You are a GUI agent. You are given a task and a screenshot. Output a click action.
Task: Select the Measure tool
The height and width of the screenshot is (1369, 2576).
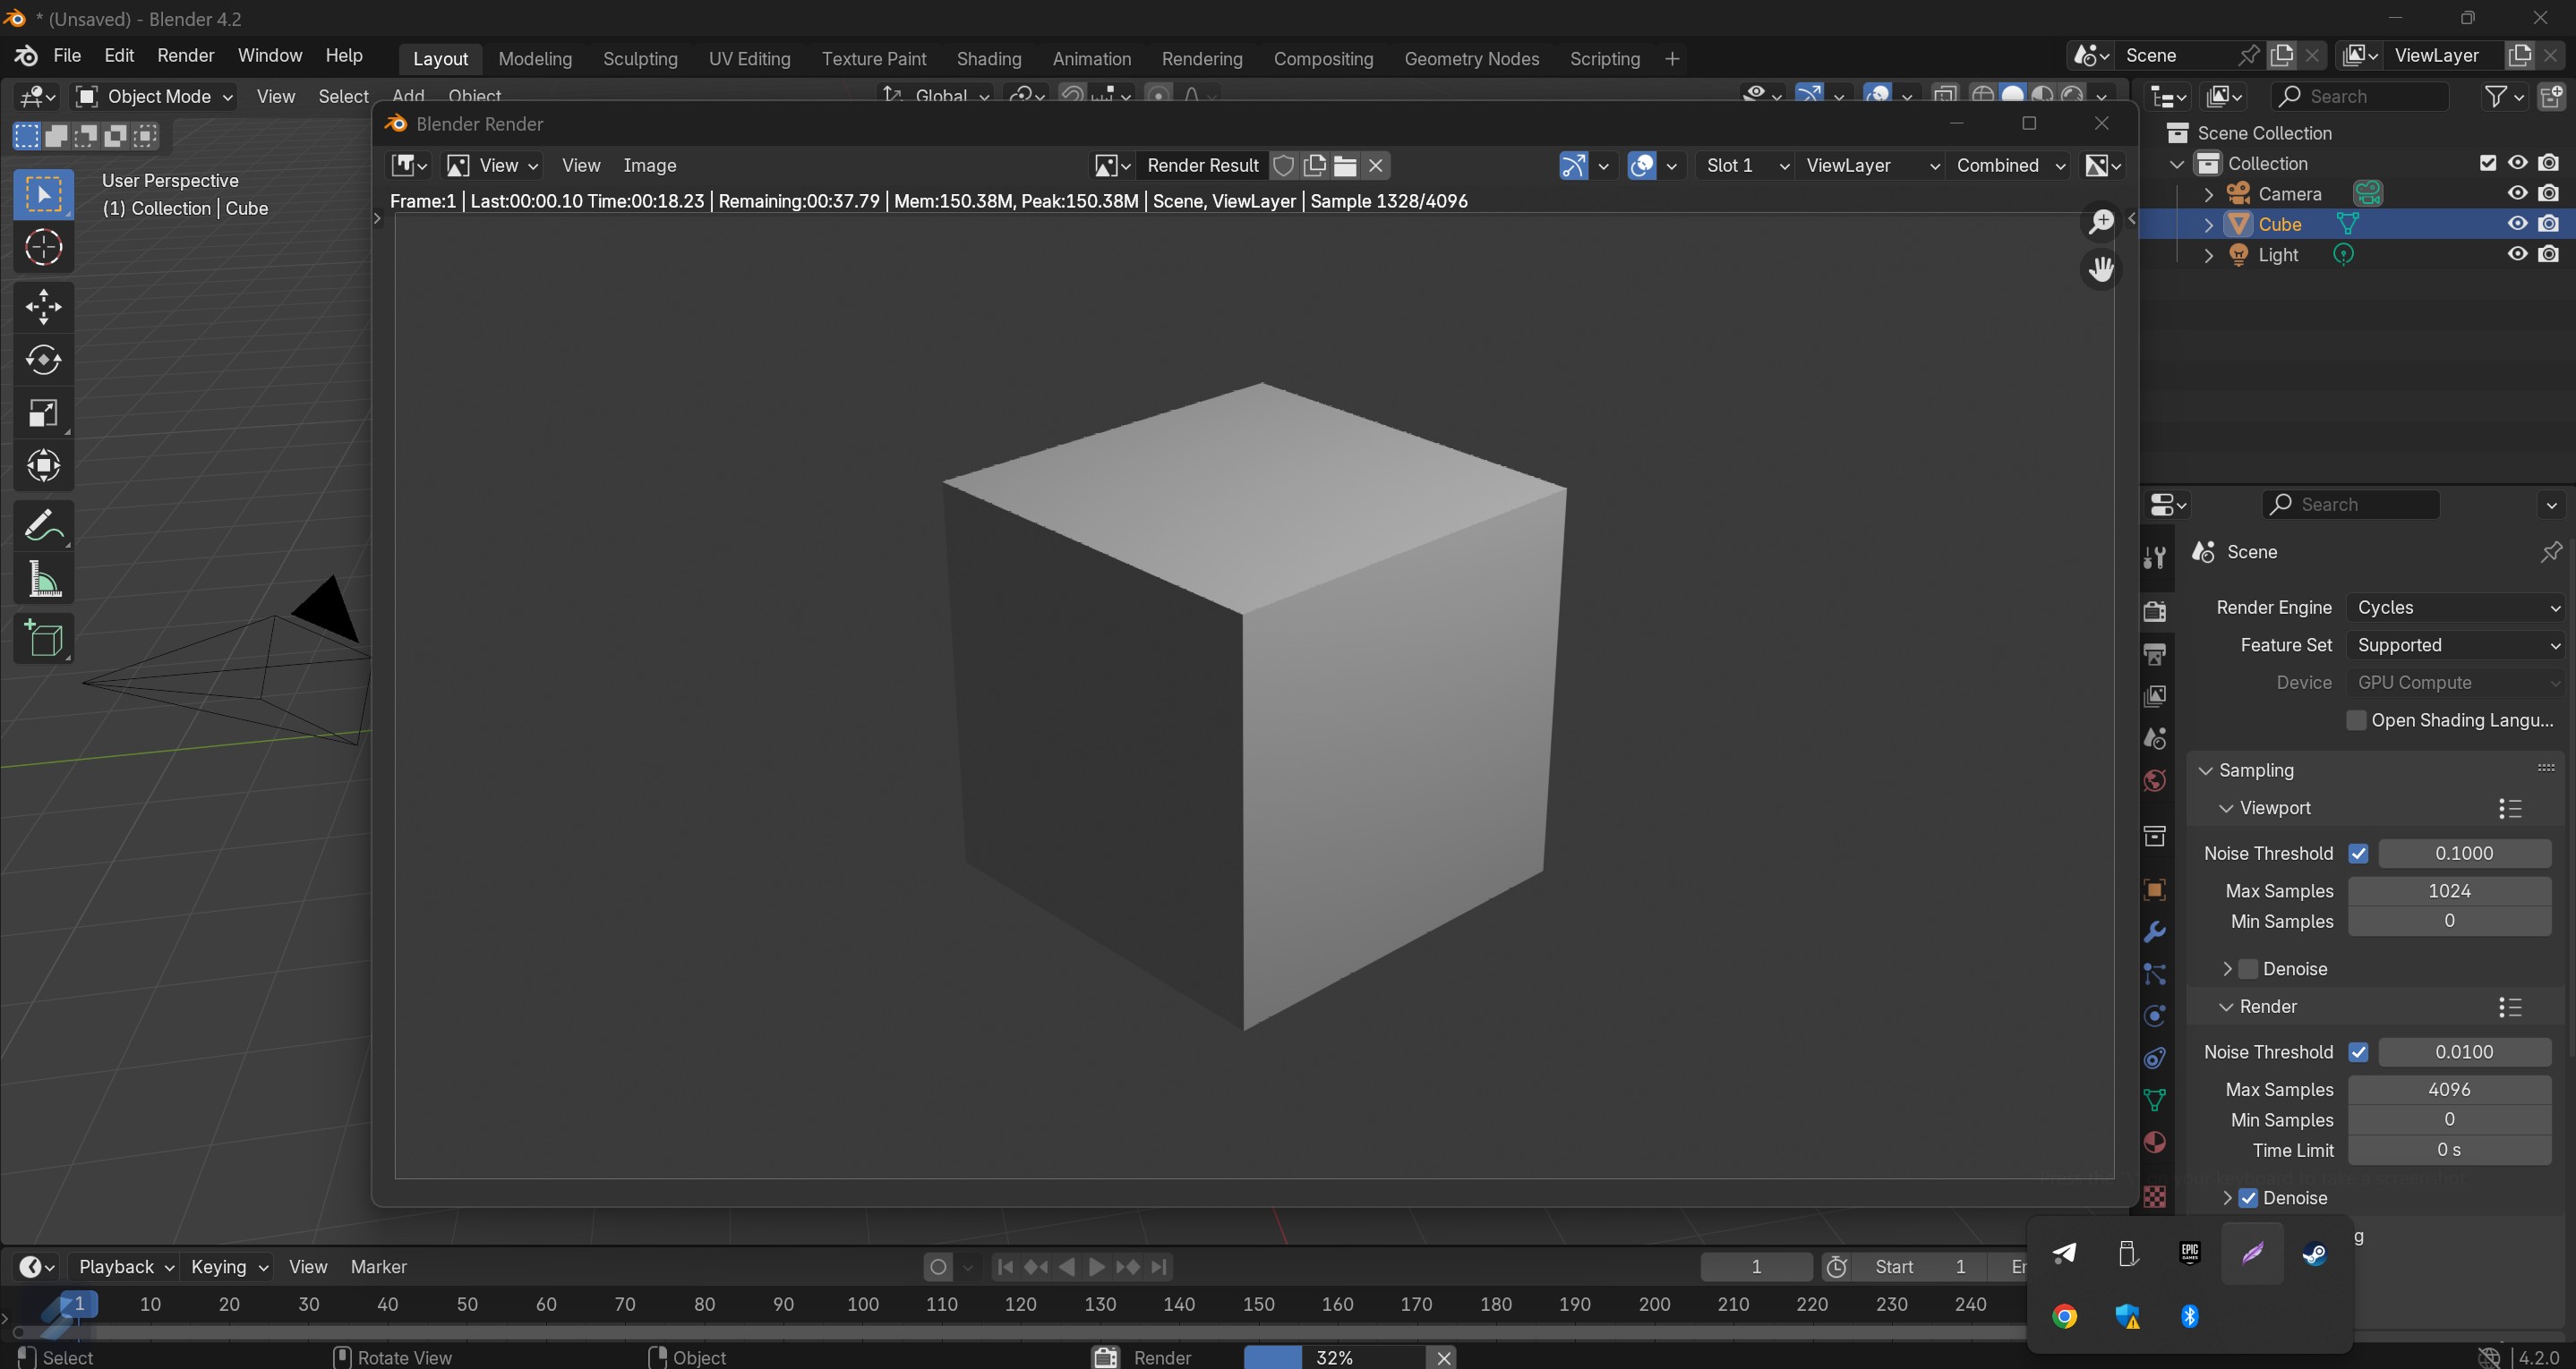coord(43,580)
